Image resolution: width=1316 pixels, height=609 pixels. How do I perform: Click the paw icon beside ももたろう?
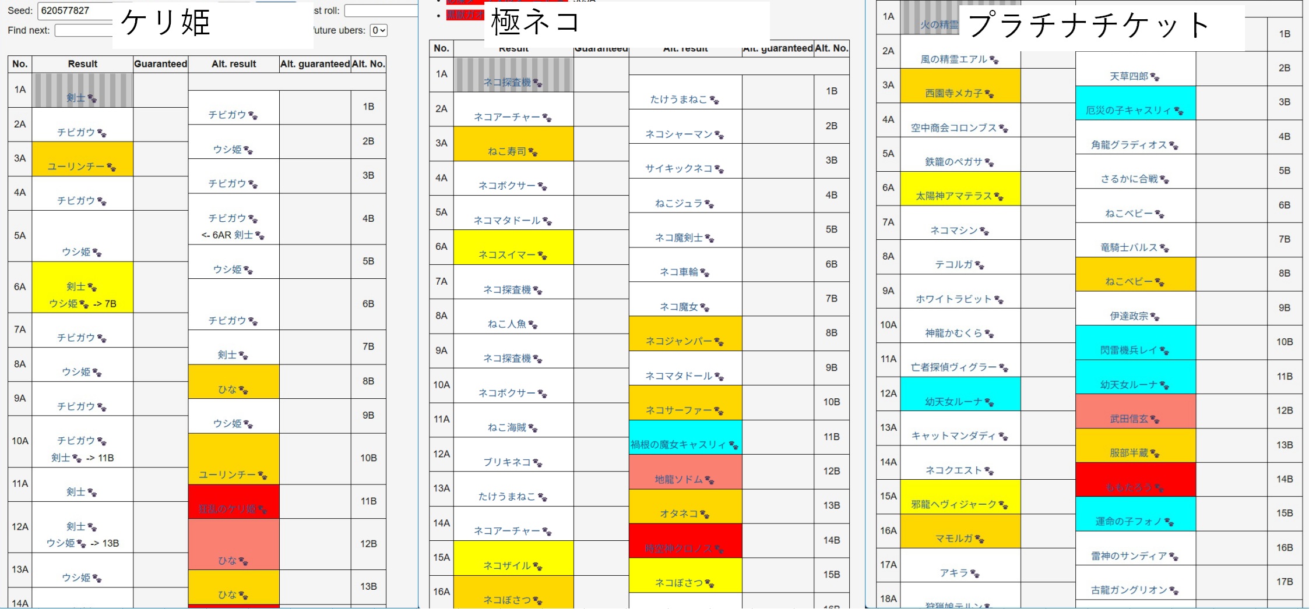(x=1159, y=488)
